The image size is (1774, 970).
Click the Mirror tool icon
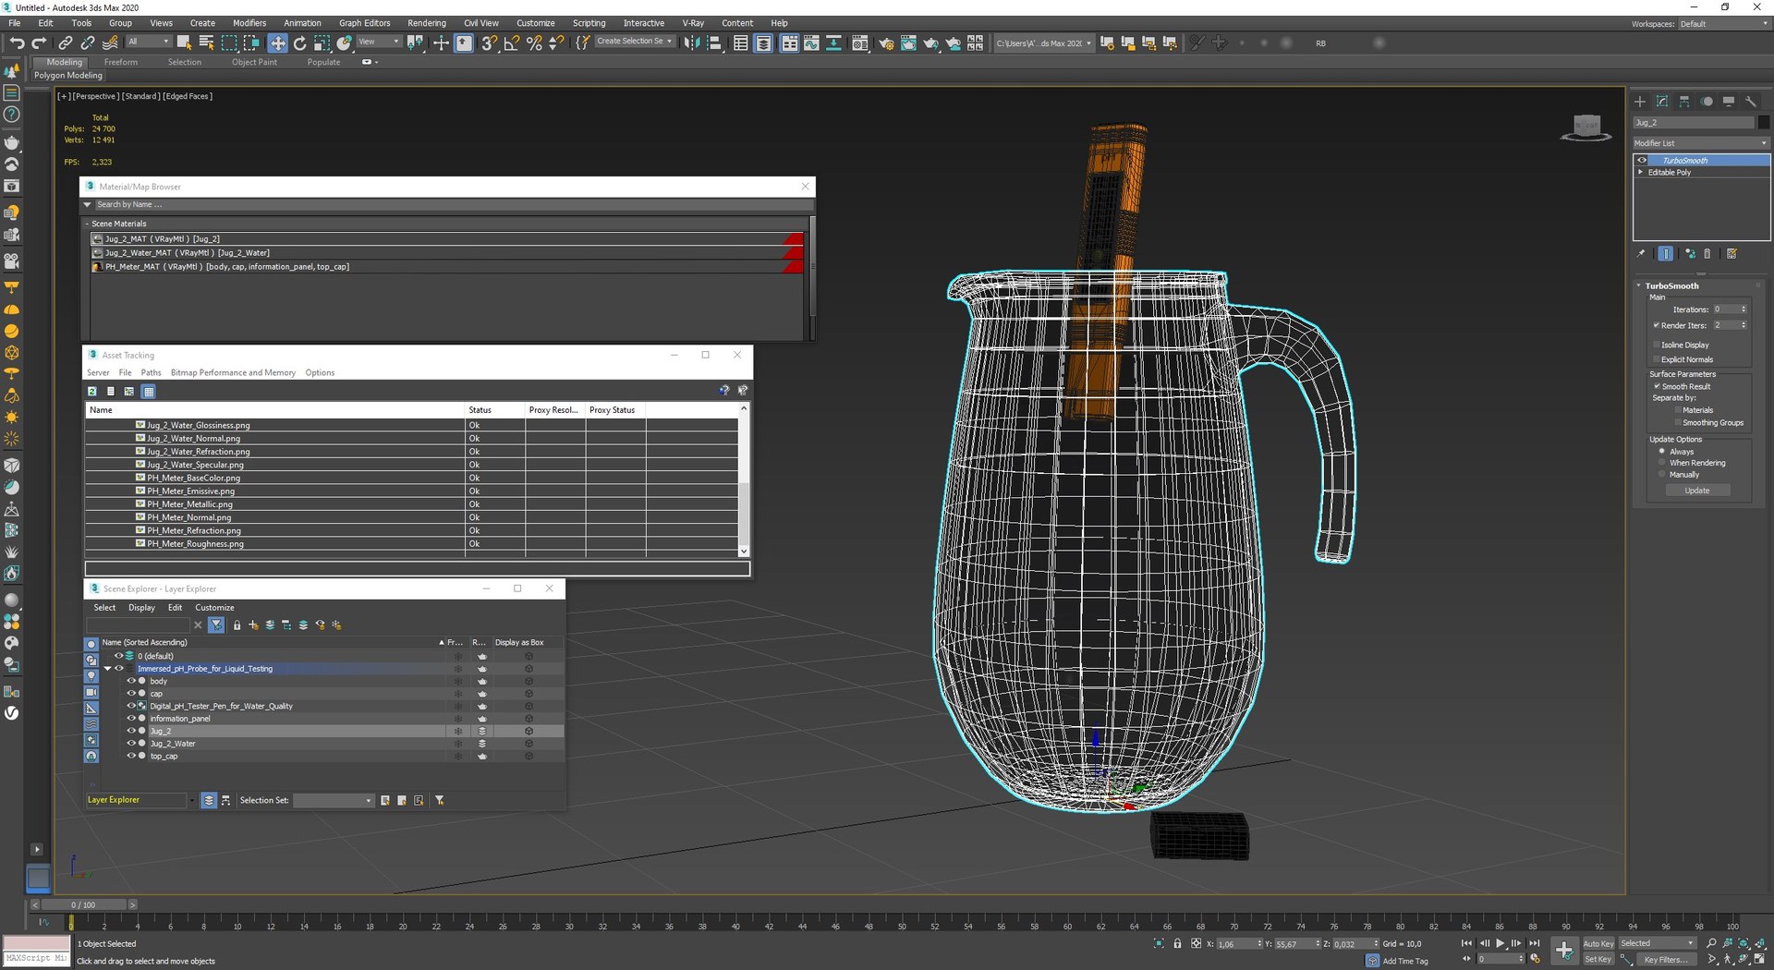pyautogui.click(x=692, y=42)
